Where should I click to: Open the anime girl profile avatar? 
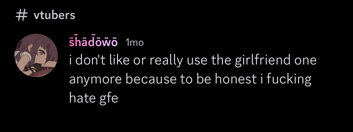[36, 55]
